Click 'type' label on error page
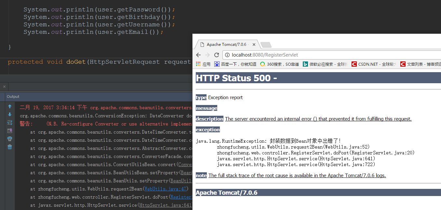This screenshot has height=210, width=441. click(x=201, y=98)
